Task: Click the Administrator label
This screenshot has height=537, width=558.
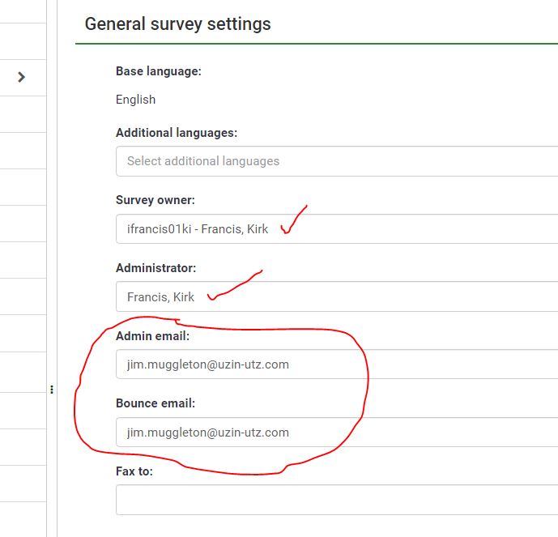Action: click(x=156, y=268)
